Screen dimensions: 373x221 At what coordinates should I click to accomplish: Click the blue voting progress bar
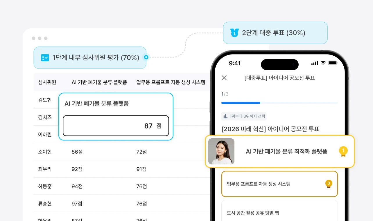click(x=241, y=103)
